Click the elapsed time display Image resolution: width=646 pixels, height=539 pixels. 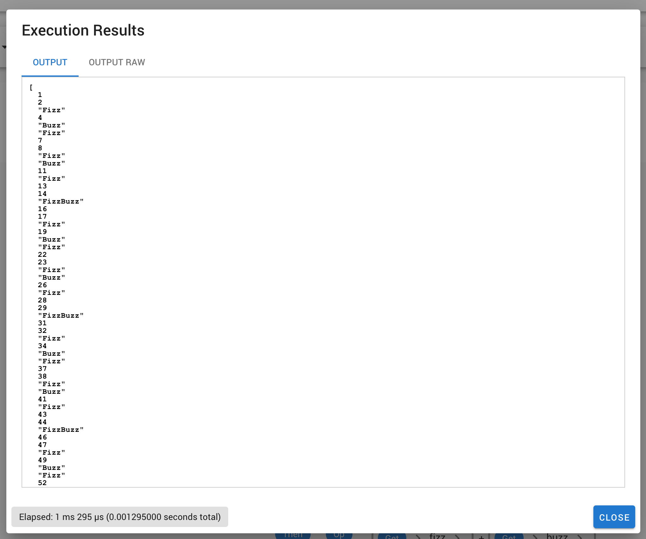point(120,516)
